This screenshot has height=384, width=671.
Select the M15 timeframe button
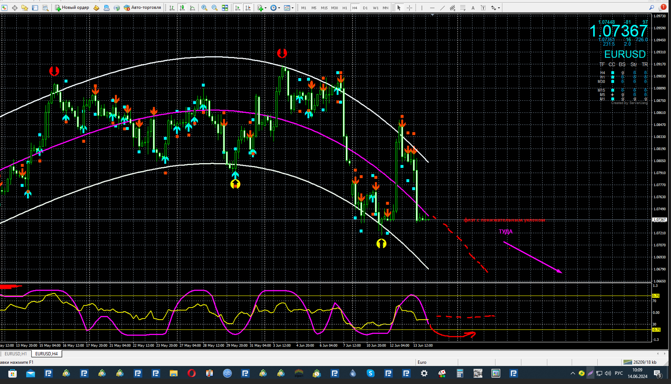(324, 8)
